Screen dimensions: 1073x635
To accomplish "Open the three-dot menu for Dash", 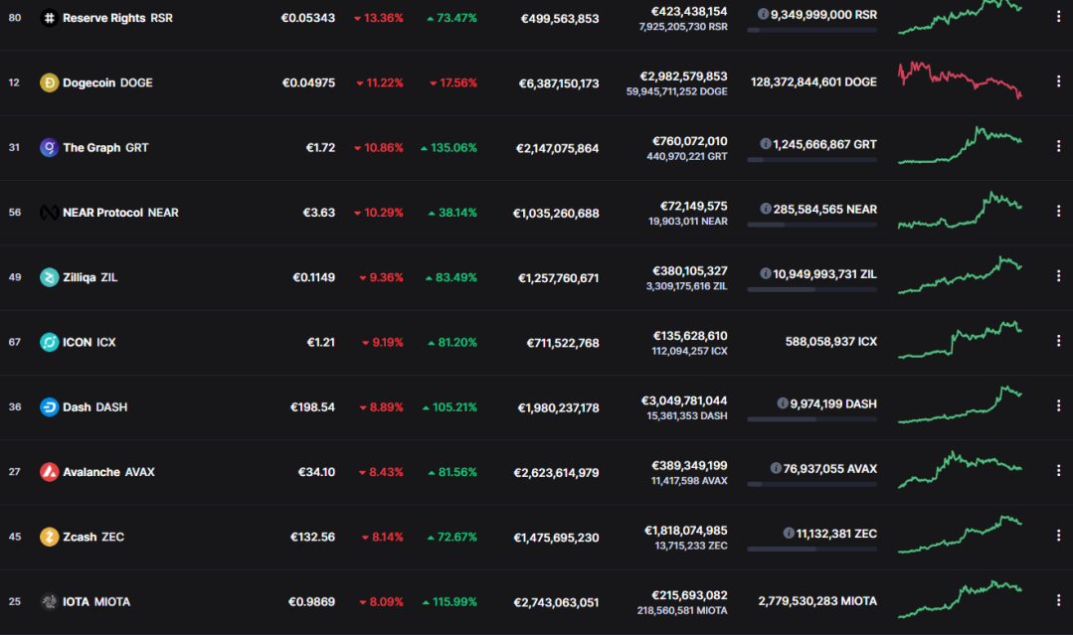I will pyautogui.click(x=1058, y=405).
